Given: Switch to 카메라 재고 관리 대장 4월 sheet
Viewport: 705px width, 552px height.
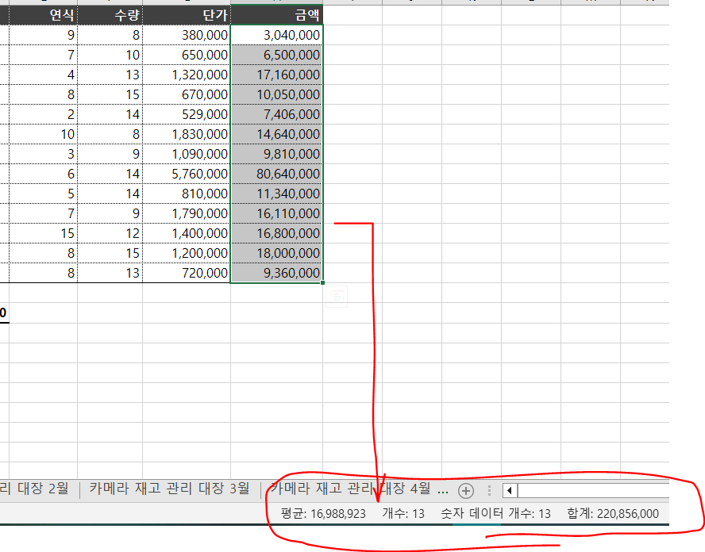Looking at the screenshot, I should (350, 489).
